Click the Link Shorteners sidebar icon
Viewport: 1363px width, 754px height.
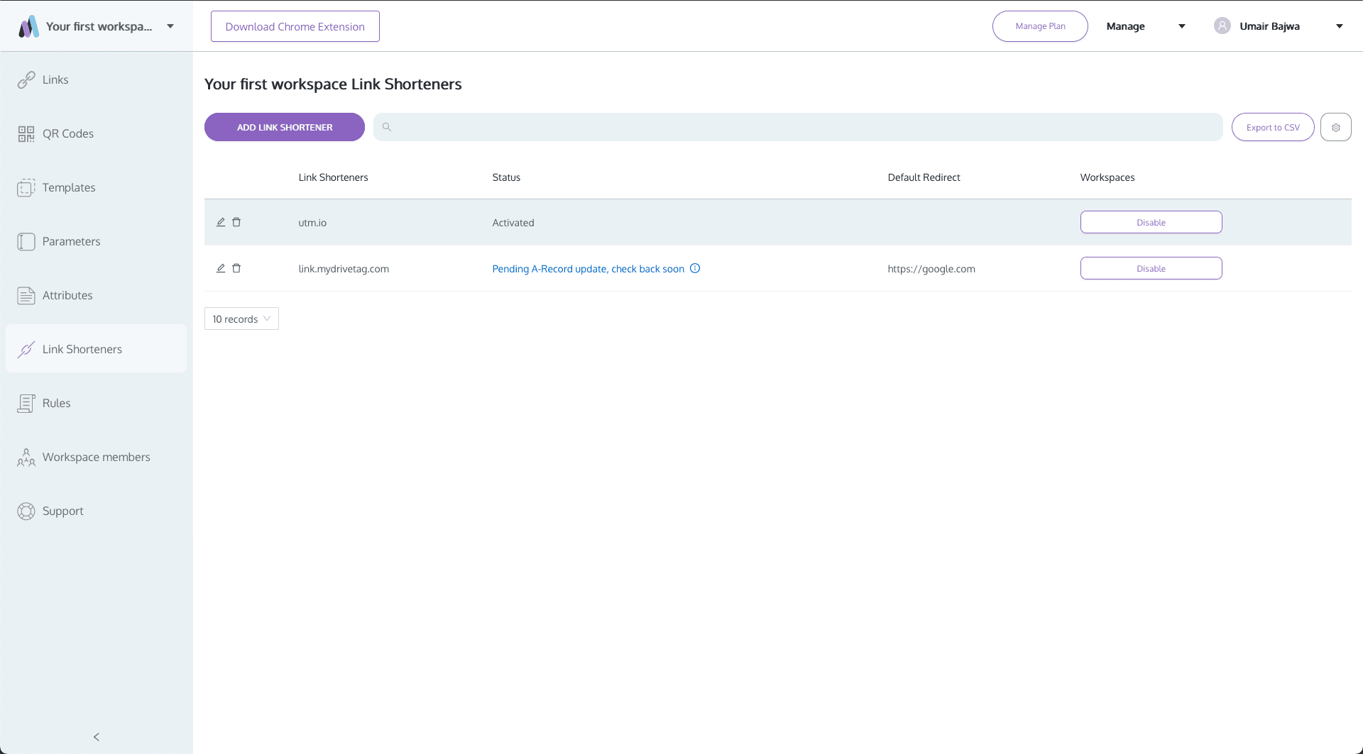point(26,350)
